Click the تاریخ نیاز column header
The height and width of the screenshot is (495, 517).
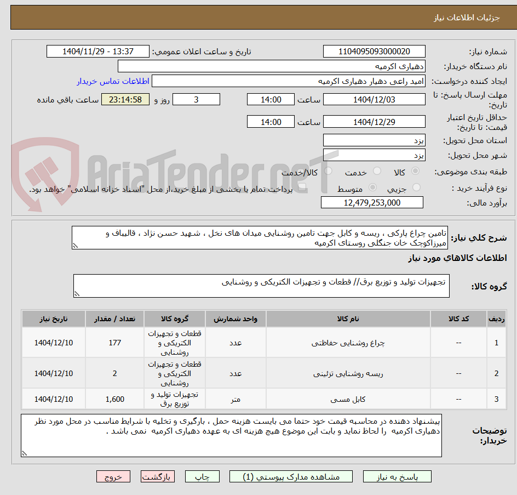point(54,319)
